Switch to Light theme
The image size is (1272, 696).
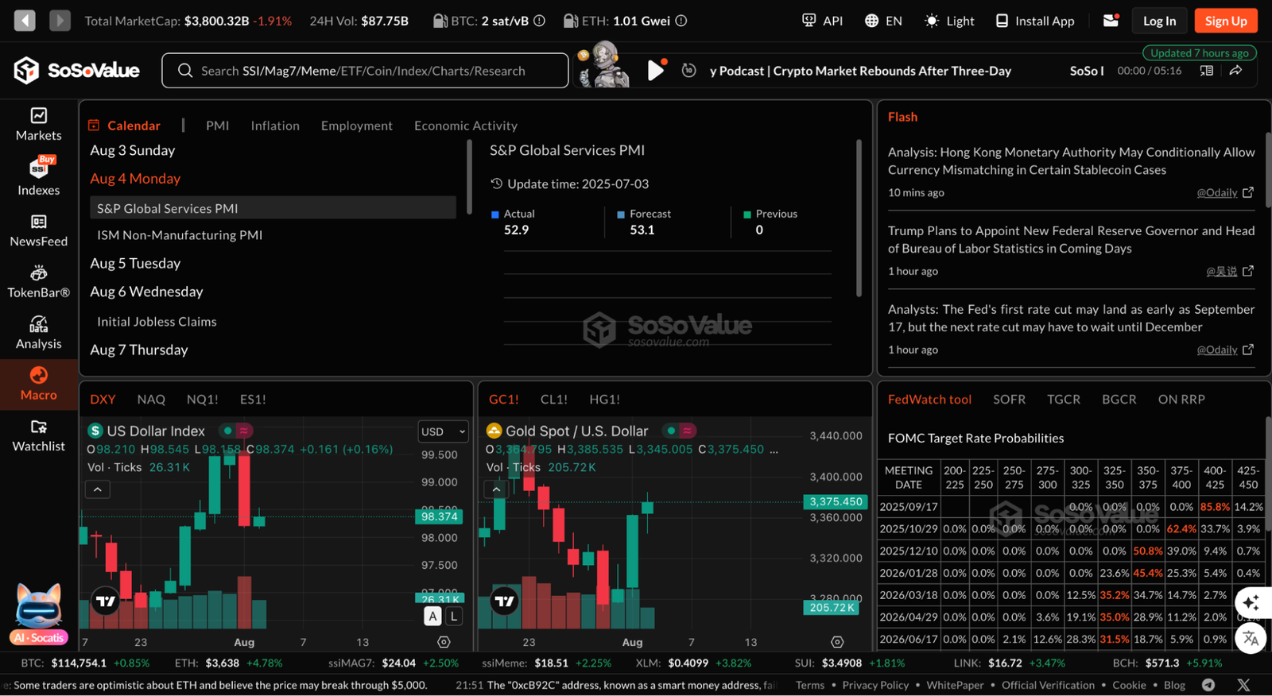coord(949,21)
